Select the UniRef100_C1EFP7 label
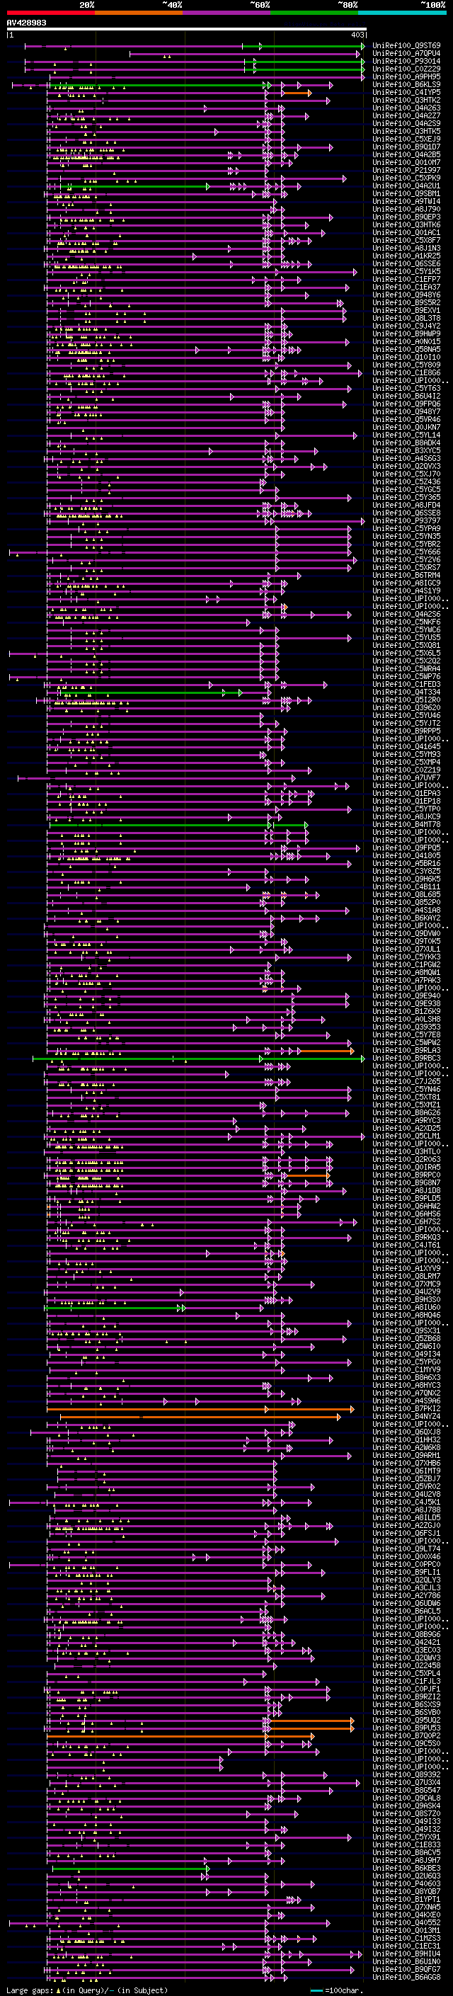 click(406, 279)
